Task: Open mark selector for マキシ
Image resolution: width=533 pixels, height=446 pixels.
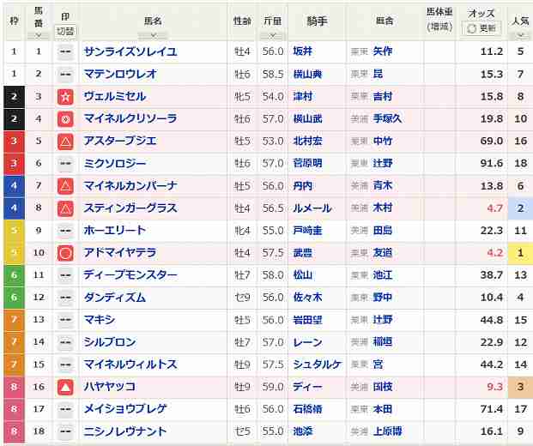Action: coord(65,320)
